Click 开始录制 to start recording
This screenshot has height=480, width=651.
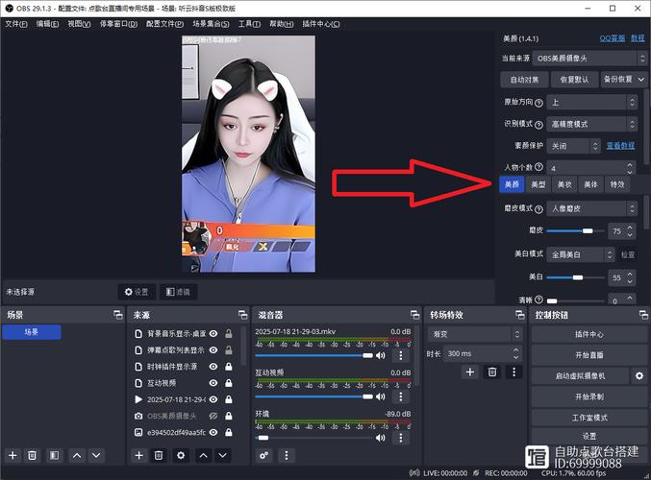589,396
